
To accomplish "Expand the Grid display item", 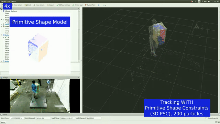I will pyautogui.click(x=1, y=24).
